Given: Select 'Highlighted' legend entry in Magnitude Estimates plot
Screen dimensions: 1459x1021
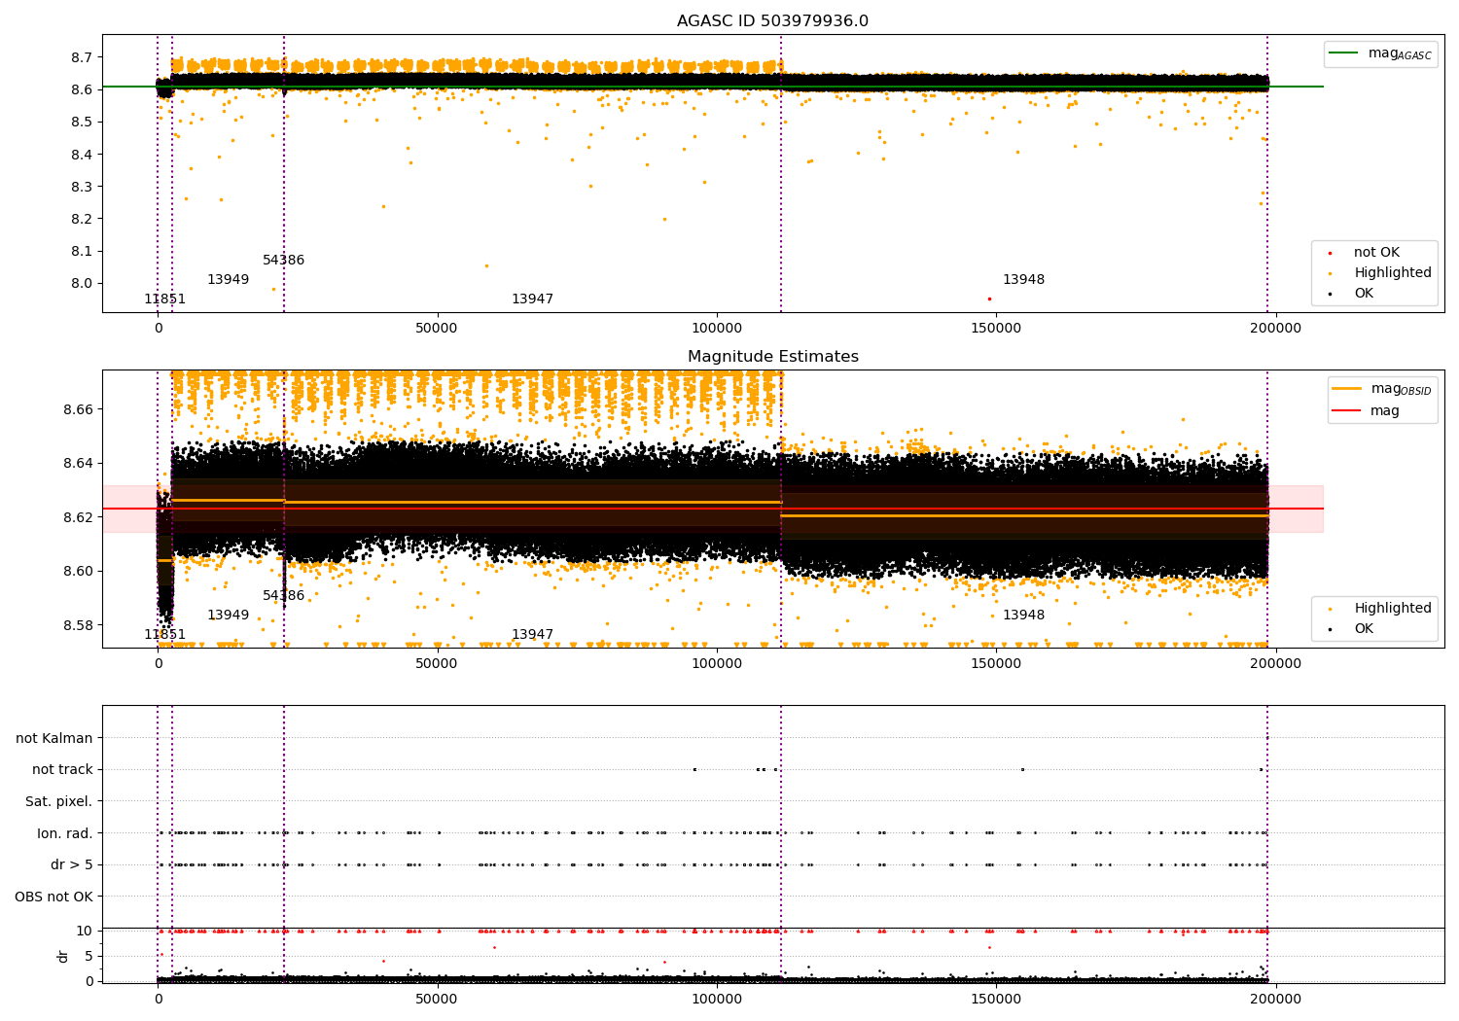Looking at the screenshot, I should pyautogui.click(x=1392, y=609).
